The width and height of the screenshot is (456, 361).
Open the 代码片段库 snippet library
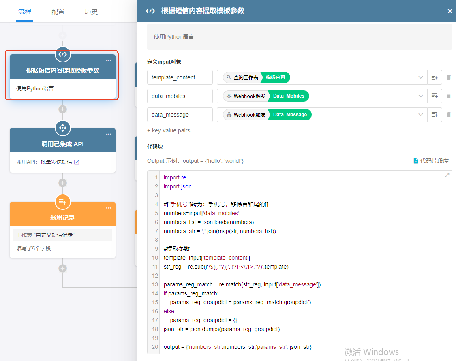click(x=431, y=161)
